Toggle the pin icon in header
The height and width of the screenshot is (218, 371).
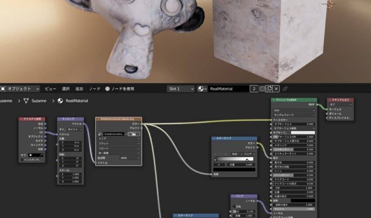pyautogui.click(x=285, y=89)
